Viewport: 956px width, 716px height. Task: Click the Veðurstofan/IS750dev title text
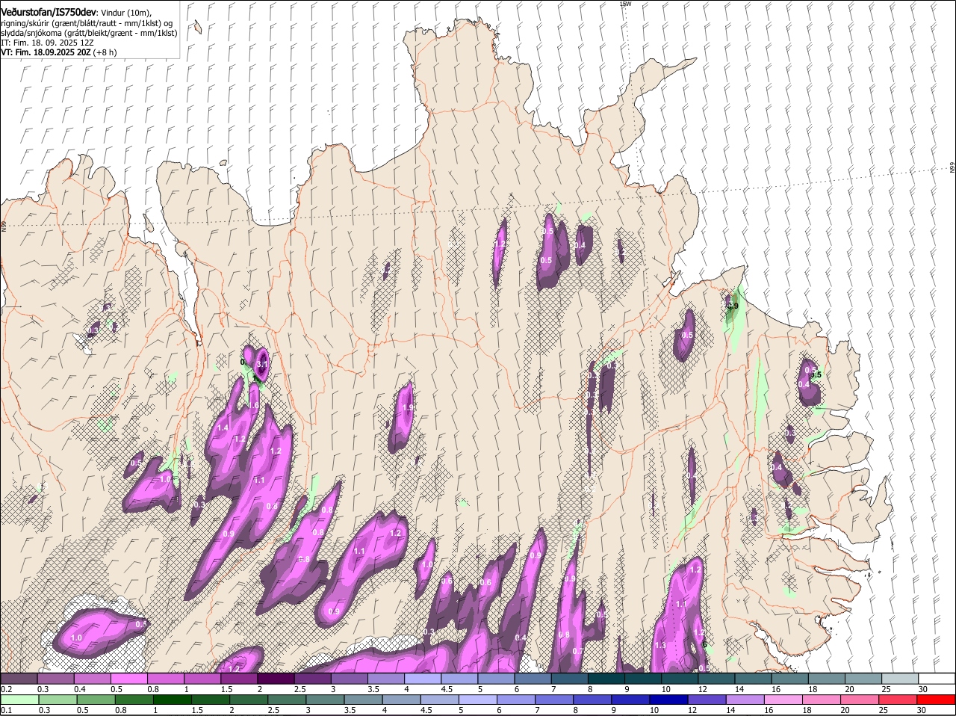click(49, 12)
